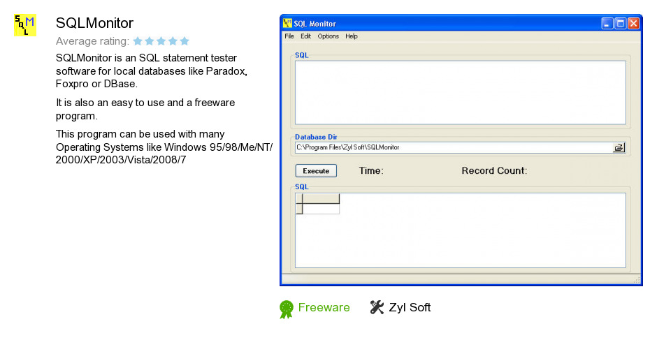This screenshot has height=340, width=657.
Task: Click the average rating stars
Action: (x=161, y=41)
